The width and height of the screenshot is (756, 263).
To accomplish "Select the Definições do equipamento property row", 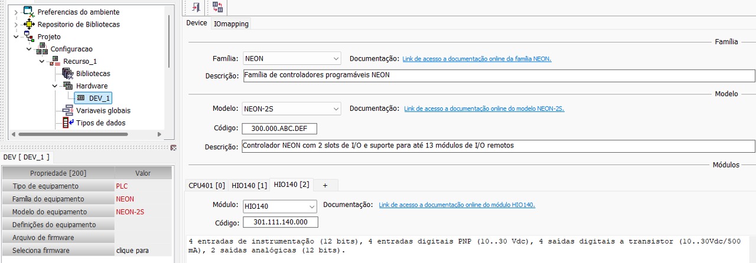I will (87, 225).
